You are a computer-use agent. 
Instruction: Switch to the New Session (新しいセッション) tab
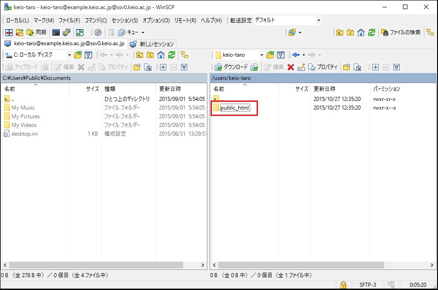[x=152, y=44]
